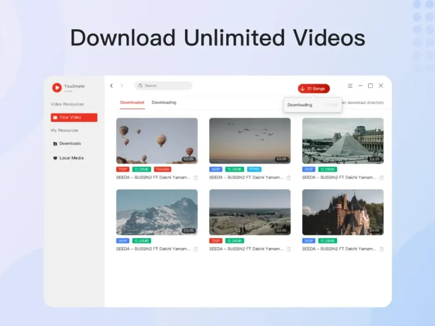Select Your Video in sidebar
The image size is (435, 326).
tap(74, 117)
